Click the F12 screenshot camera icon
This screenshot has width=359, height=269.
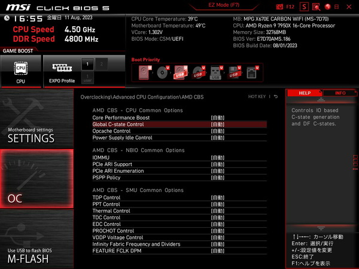pos(279,7)
